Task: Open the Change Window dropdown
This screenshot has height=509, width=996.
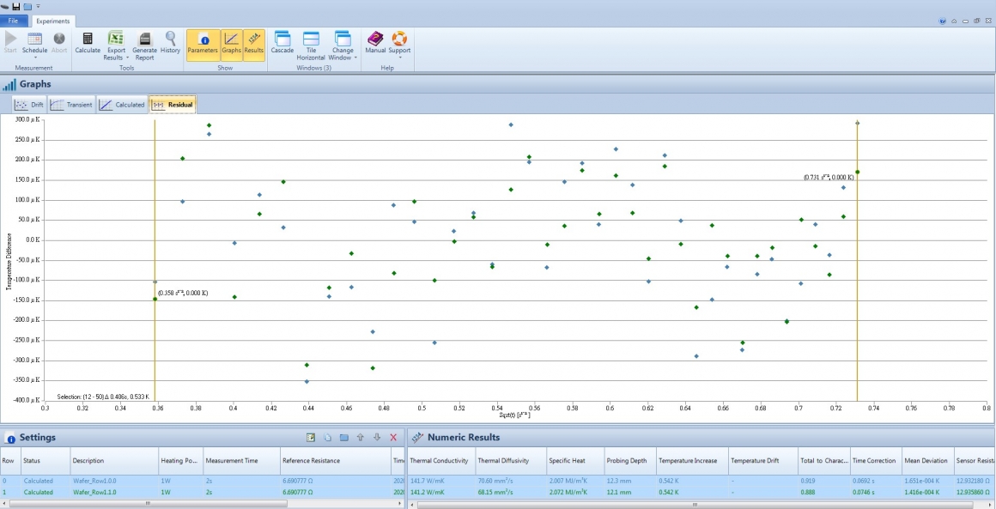Action: 343,46
